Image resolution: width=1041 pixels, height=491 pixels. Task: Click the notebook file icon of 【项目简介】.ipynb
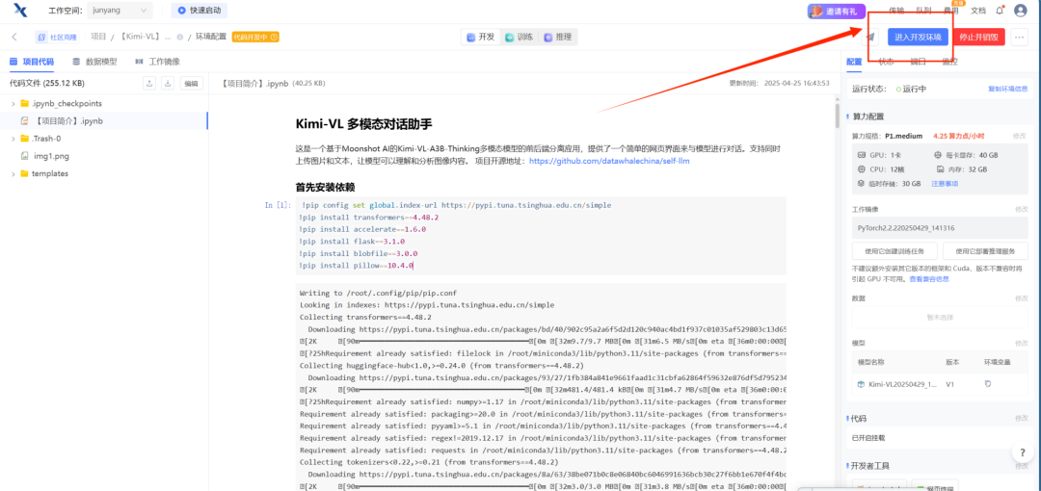tap(24, 120)
